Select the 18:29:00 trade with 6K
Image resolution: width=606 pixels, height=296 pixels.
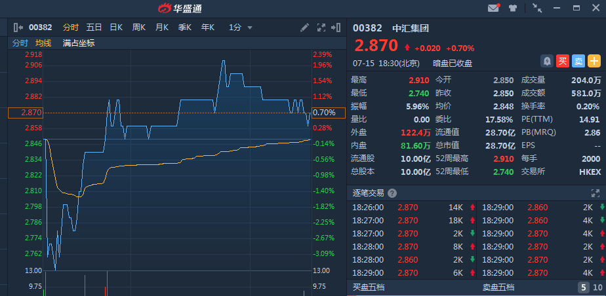tap(411, 273)
